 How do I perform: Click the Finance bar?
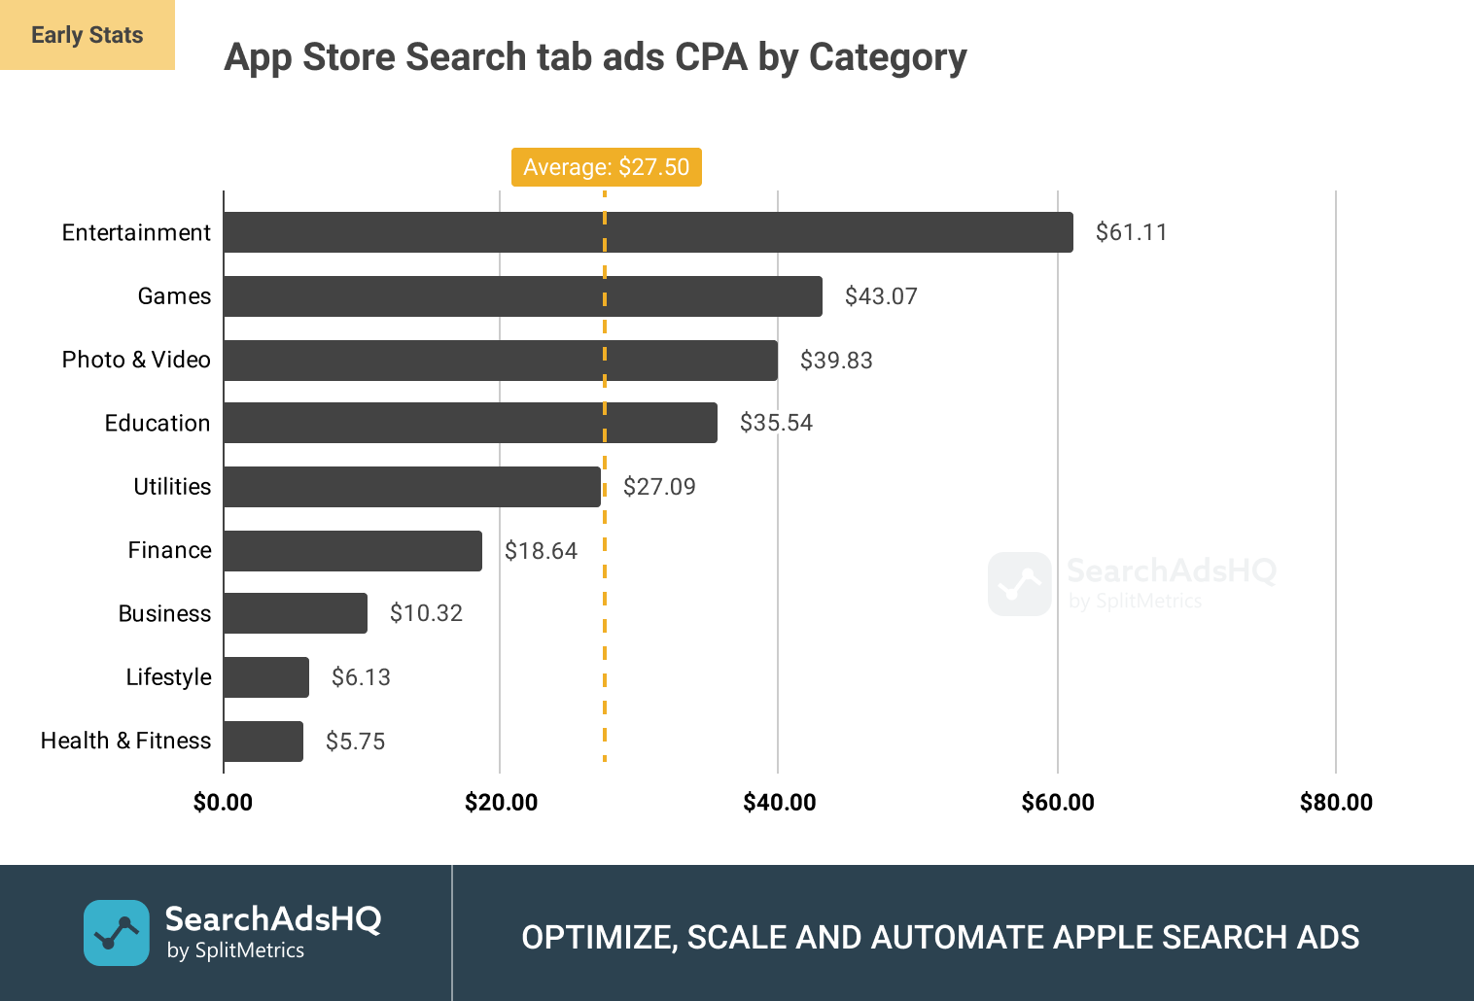(352, 551)
